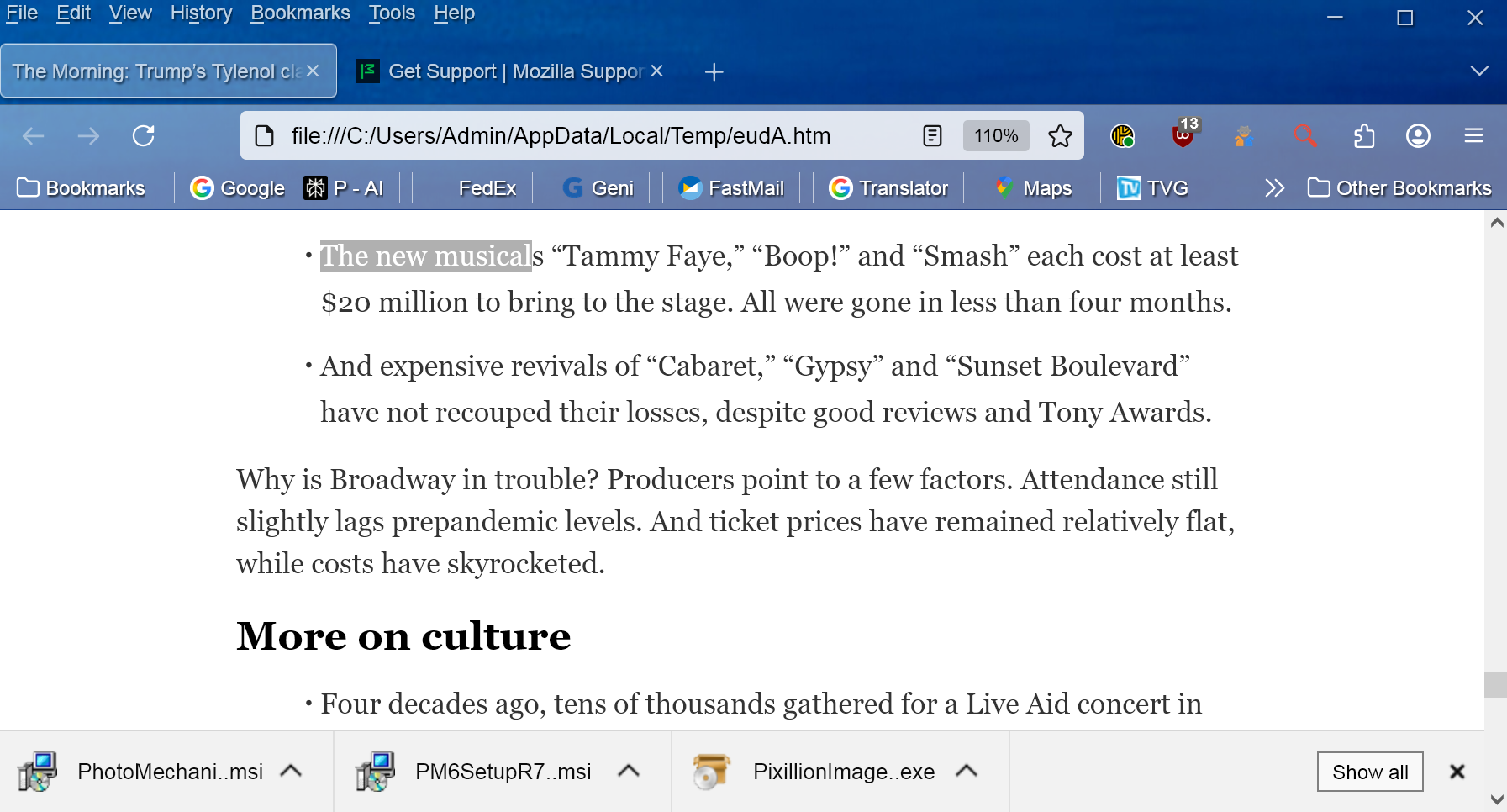Reset the 110% zoom level indicator

click(x=996, y=135)
